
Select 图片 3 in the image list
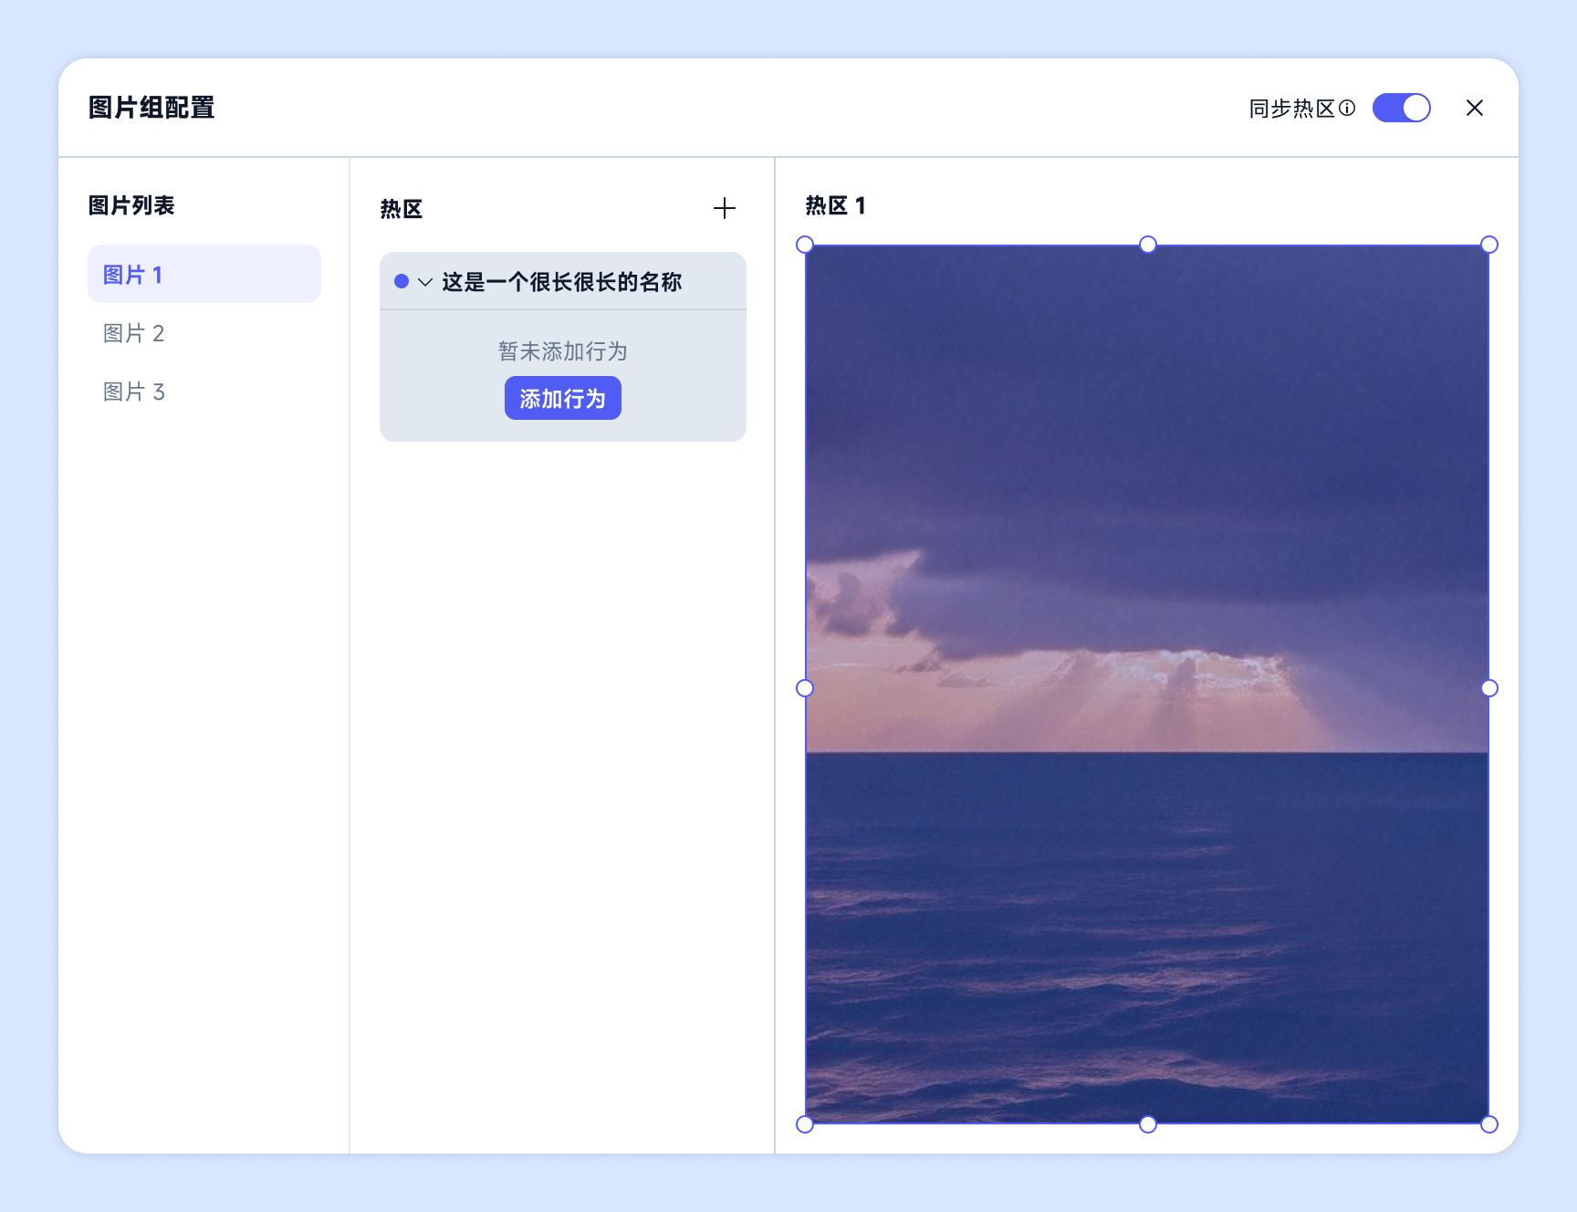pyautogui.click(x=204, y=392)
